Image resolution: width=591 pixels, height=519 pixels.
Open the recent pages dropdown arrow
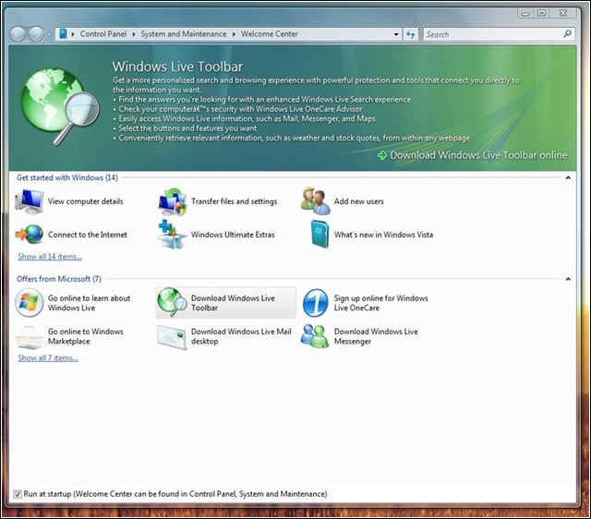point(49,34)
